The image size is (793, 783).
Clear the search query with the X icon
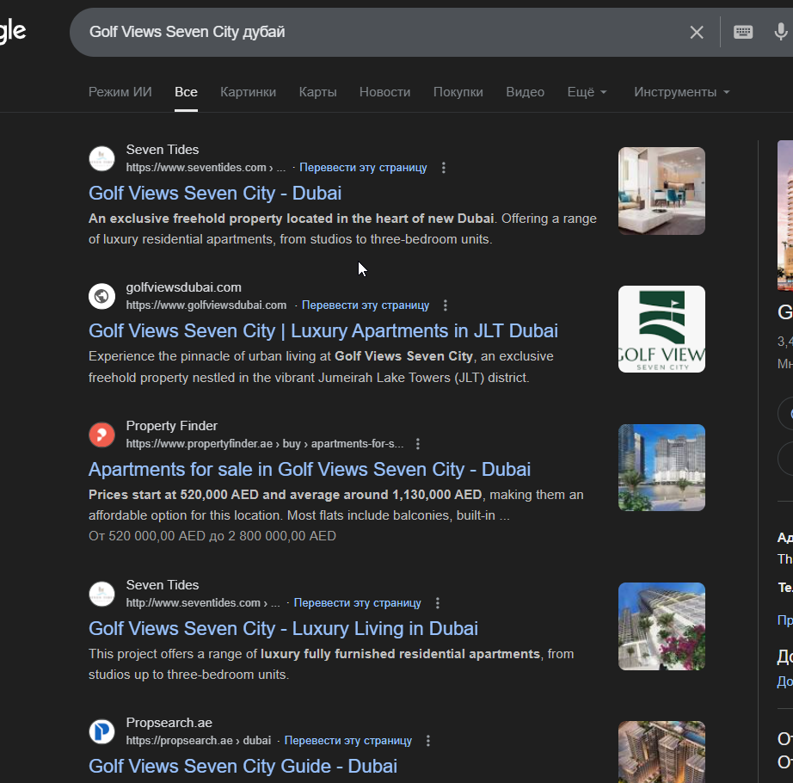(x=697, y=33)
